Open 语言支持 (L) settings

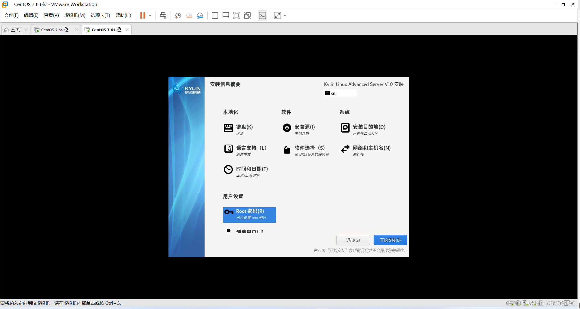point(251,148)
